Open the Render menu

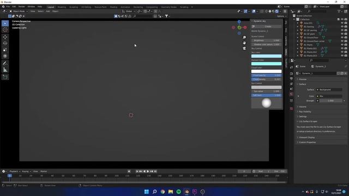tap(22, 7)
